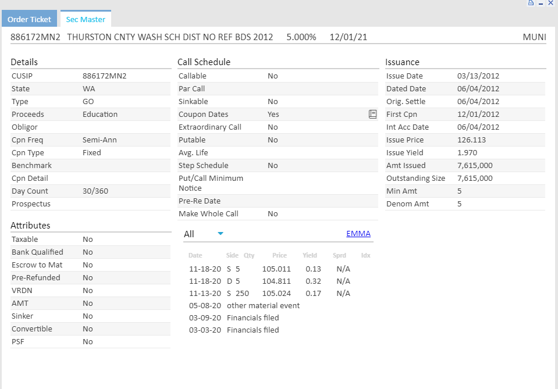Select the Sec Master tab
558x389 pixels.
coord(86,19)
